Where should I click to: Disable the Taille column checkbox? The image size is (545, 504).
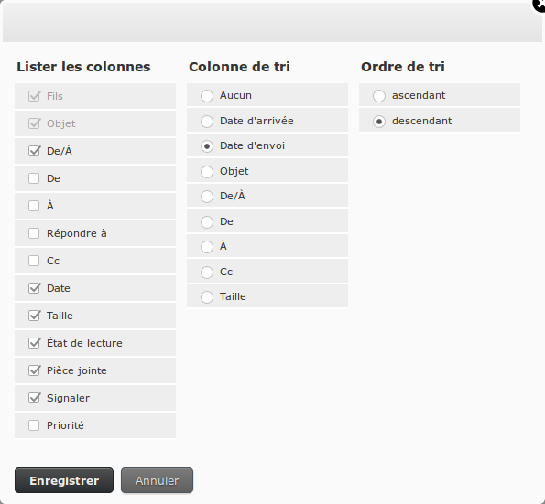[34, 316]
